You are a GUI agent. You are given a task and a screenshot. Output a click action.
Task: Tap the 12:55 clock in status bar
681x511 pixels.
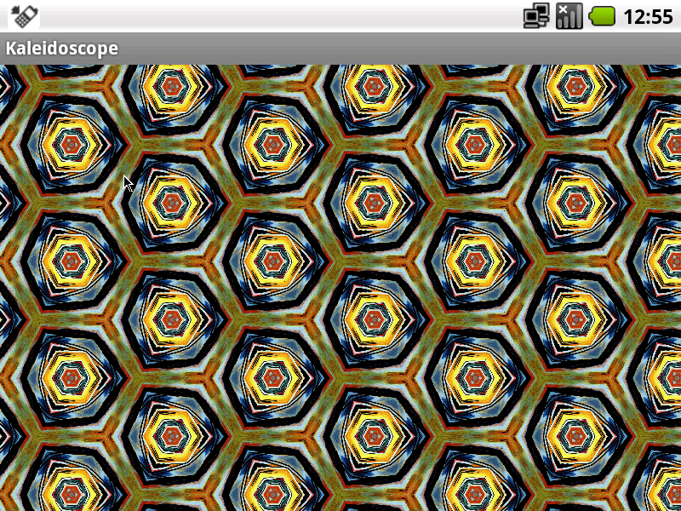[648, 17]
